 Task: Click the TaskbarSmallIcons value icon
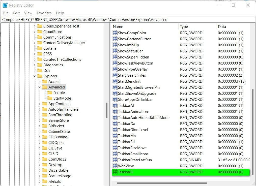point(115,154)
